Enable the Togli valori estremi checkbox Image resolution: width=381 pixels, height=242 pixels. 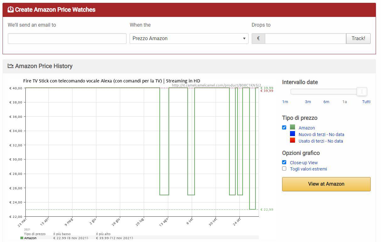(284, 168)
